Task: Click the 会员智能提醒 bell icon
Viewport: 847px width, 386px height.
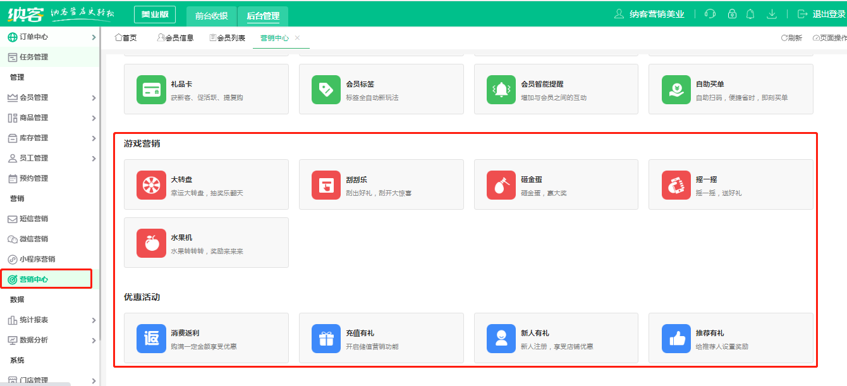Action: (x=501, y=90)
